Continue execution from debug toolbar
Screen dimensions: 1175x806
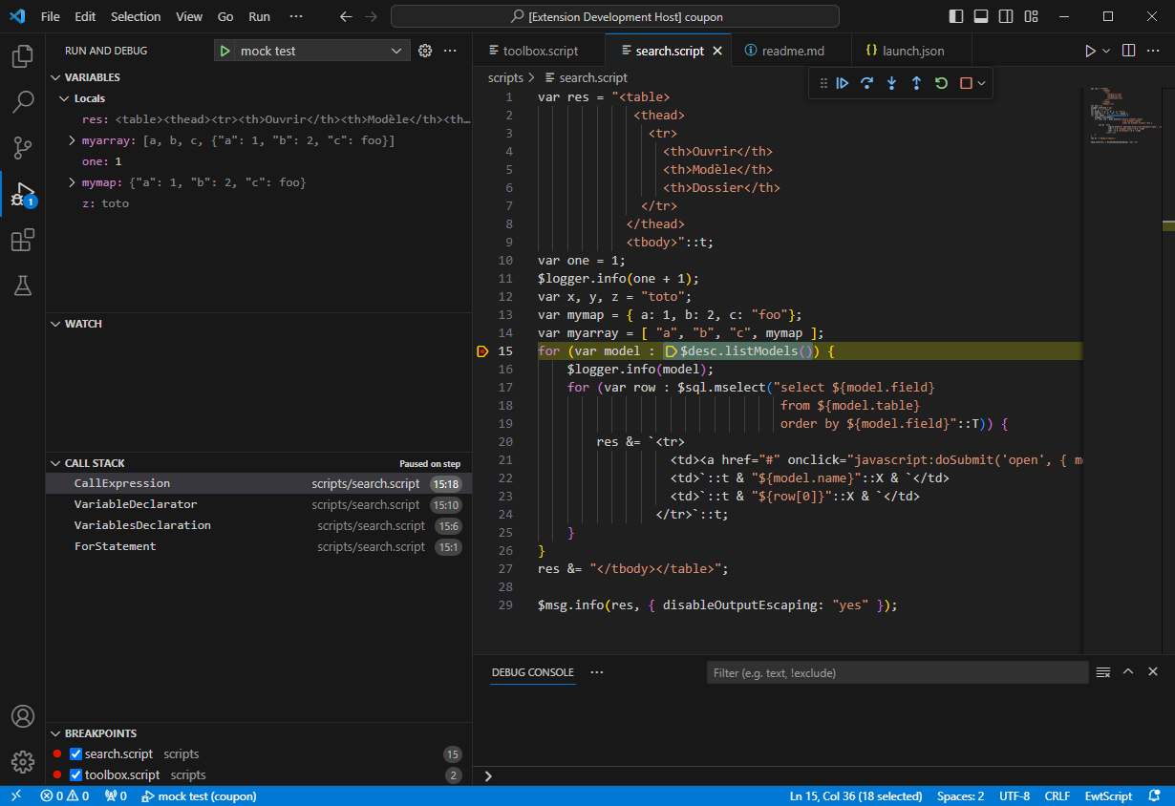point(842,83)
